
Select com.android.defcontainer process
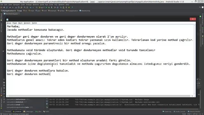pyautogui.click(x=18, y=99)
